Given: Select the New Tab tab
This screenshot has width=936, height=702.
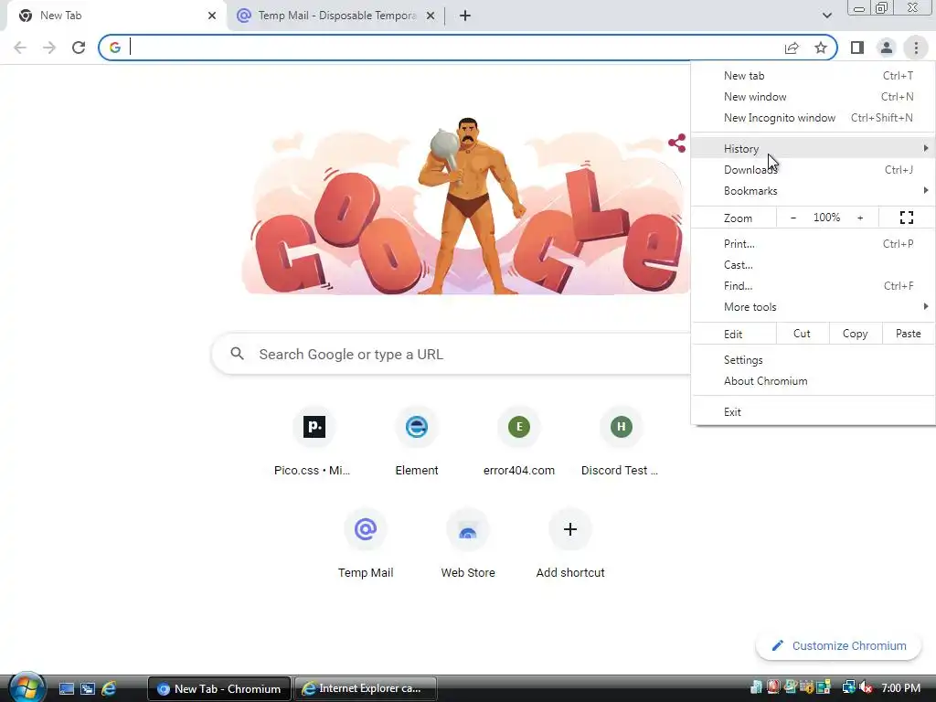Looking at the screenshot, I should pos(116,16).
